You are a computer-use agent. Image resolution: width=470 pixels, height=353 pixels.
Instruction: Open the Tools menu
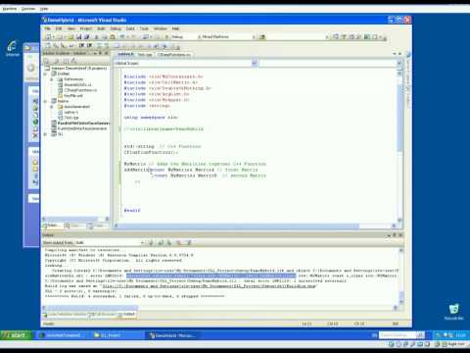[x=144, y=28]
